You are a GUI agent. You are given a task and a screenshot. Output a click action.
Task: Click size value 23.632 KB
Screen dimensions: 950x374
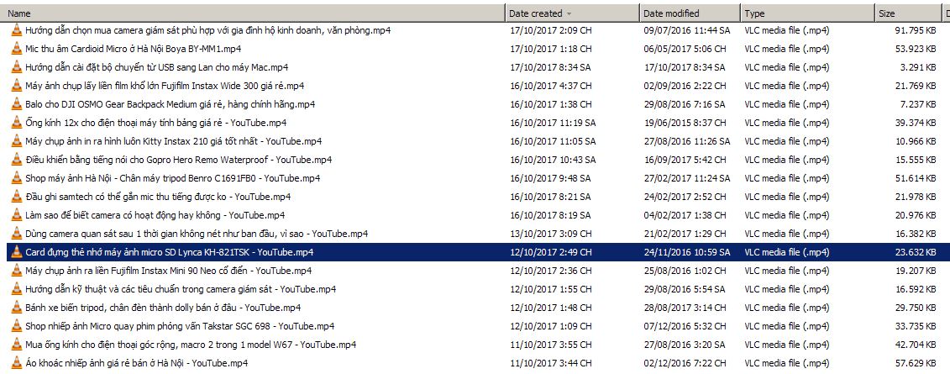916,252
